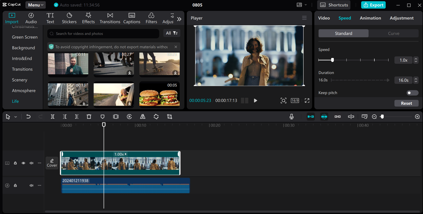The width and height of the screenshot is (423, 214).
Task: Toggle Keep pitch switch
Action: [412, 93]
